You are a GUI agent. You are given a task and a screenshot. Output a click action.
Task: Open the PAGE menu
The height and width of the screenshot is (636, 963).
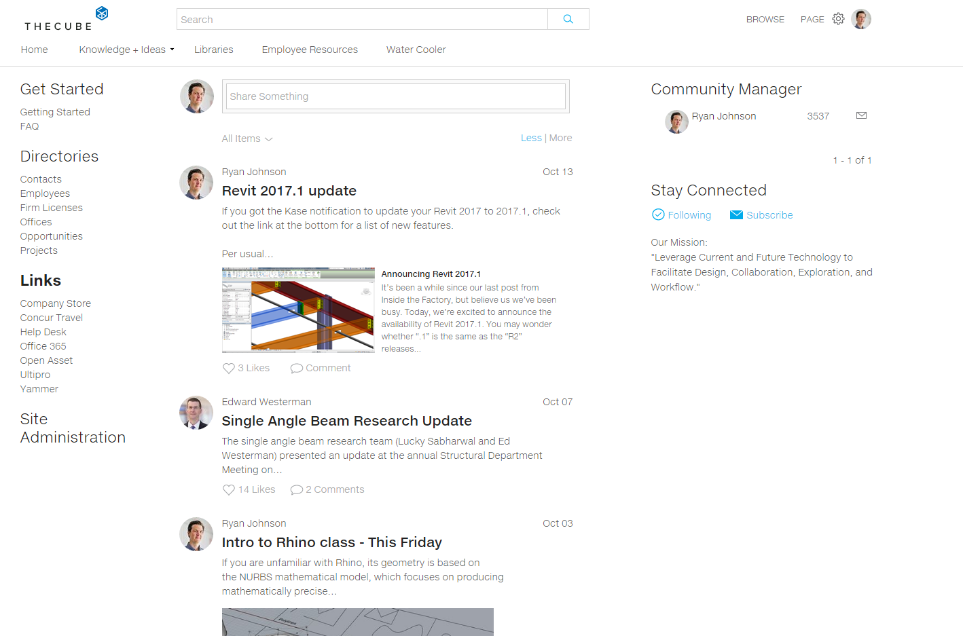[x=812, y=20]
